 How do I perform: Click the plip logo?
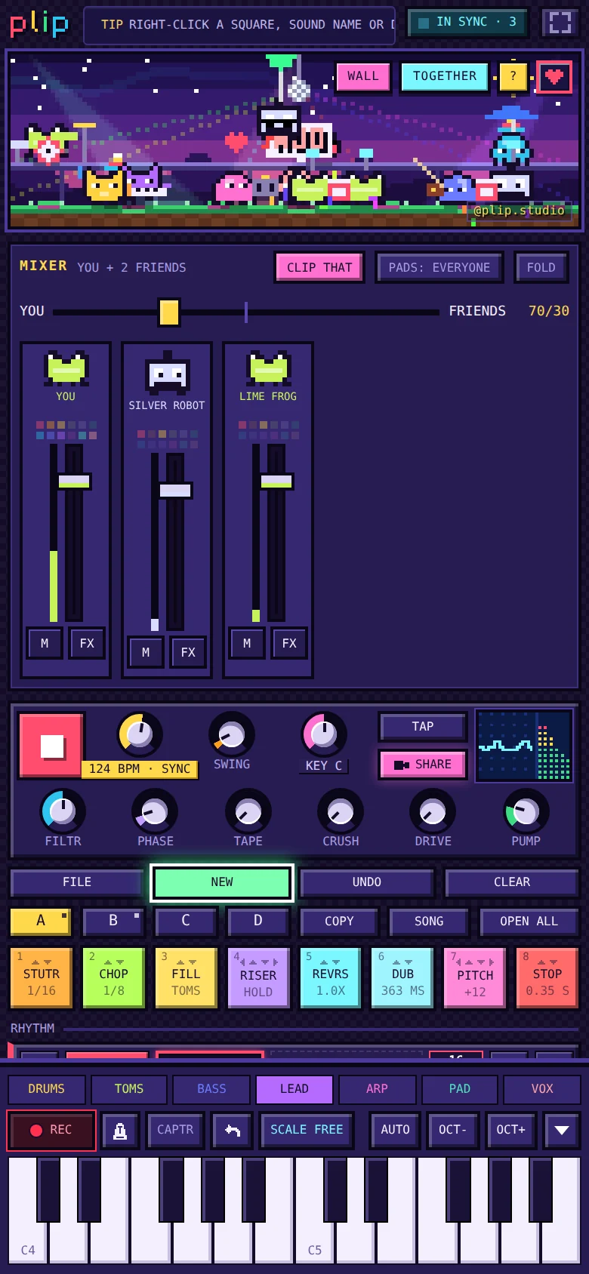(x=39, y=23)
